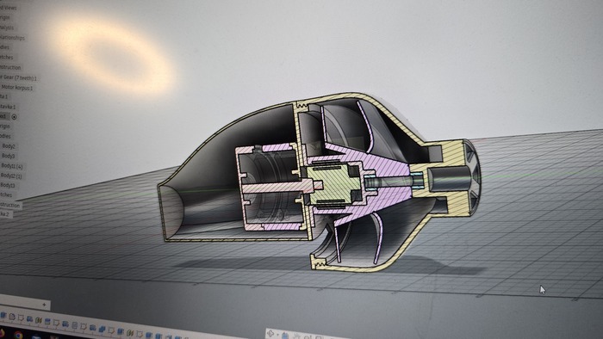Select Body3 in the browser tree
The width and height of the screenshot is (603, 339).
[8, 156]
